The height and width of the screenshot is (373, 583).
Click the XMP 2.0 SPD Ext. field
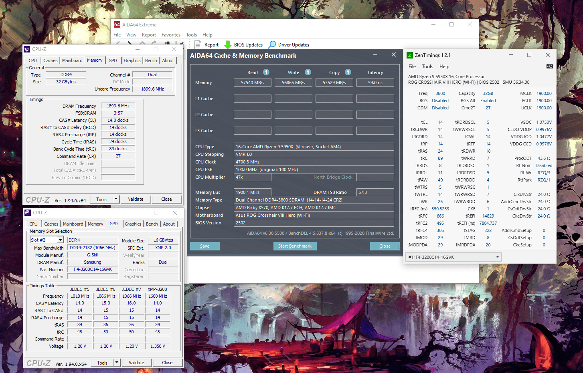pos(163,248)
